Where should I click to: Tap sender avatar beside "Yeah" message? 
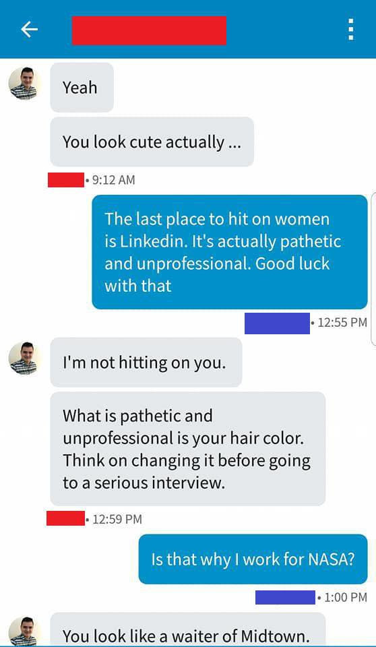click(x=24, y=84)
